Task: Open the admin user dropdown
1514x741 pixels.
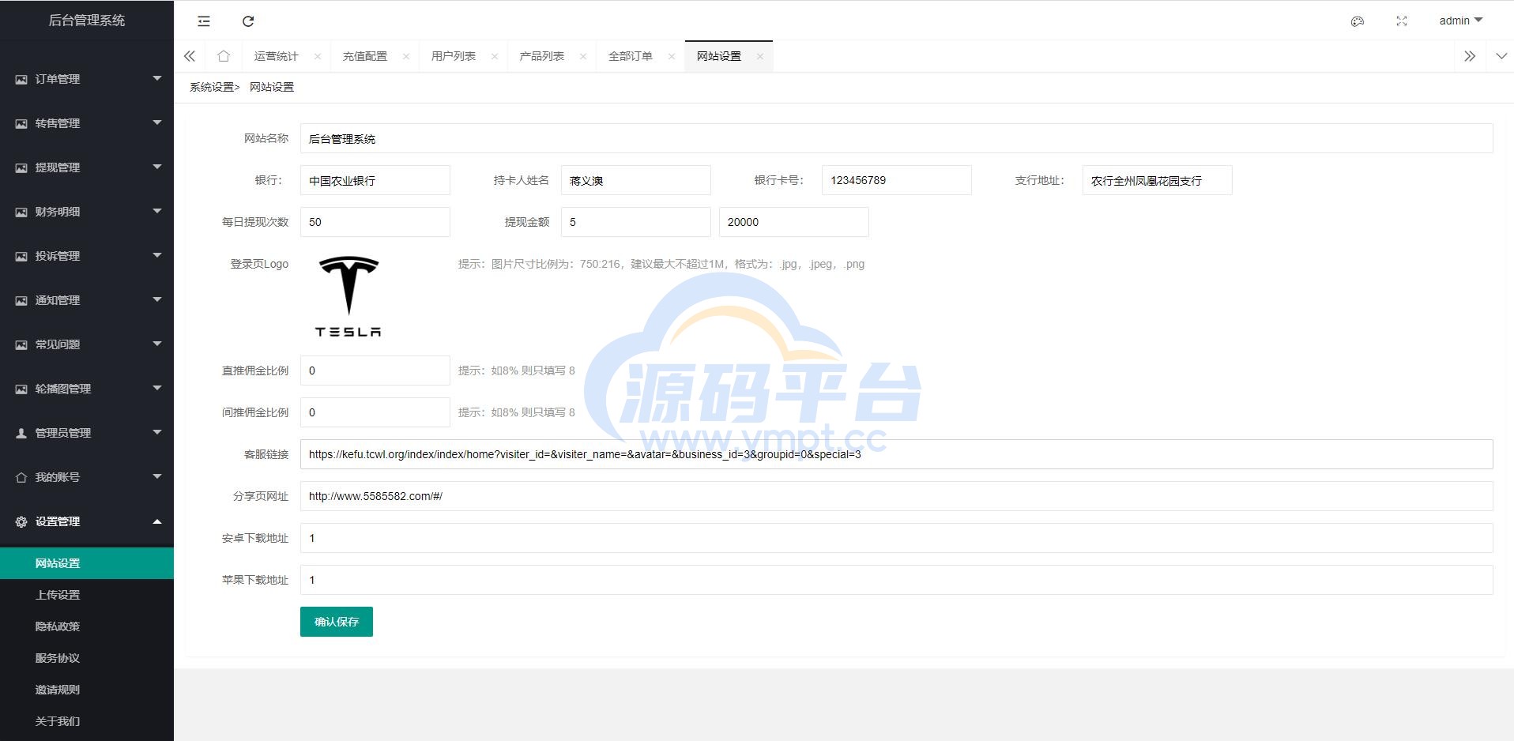Action: tap(1460, 21)
